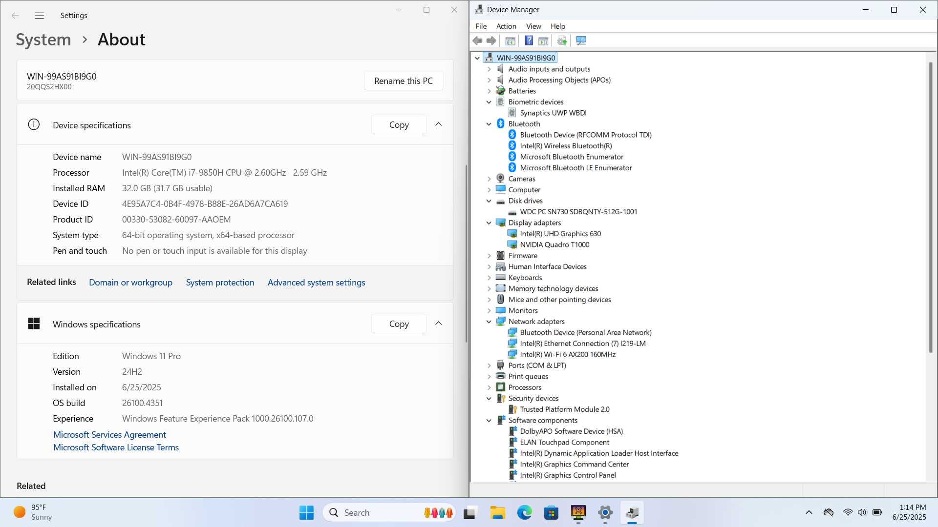This screenshot has width=938, height=527.
Task: Open Advanced system settings link
Action: tap(316, 283)
